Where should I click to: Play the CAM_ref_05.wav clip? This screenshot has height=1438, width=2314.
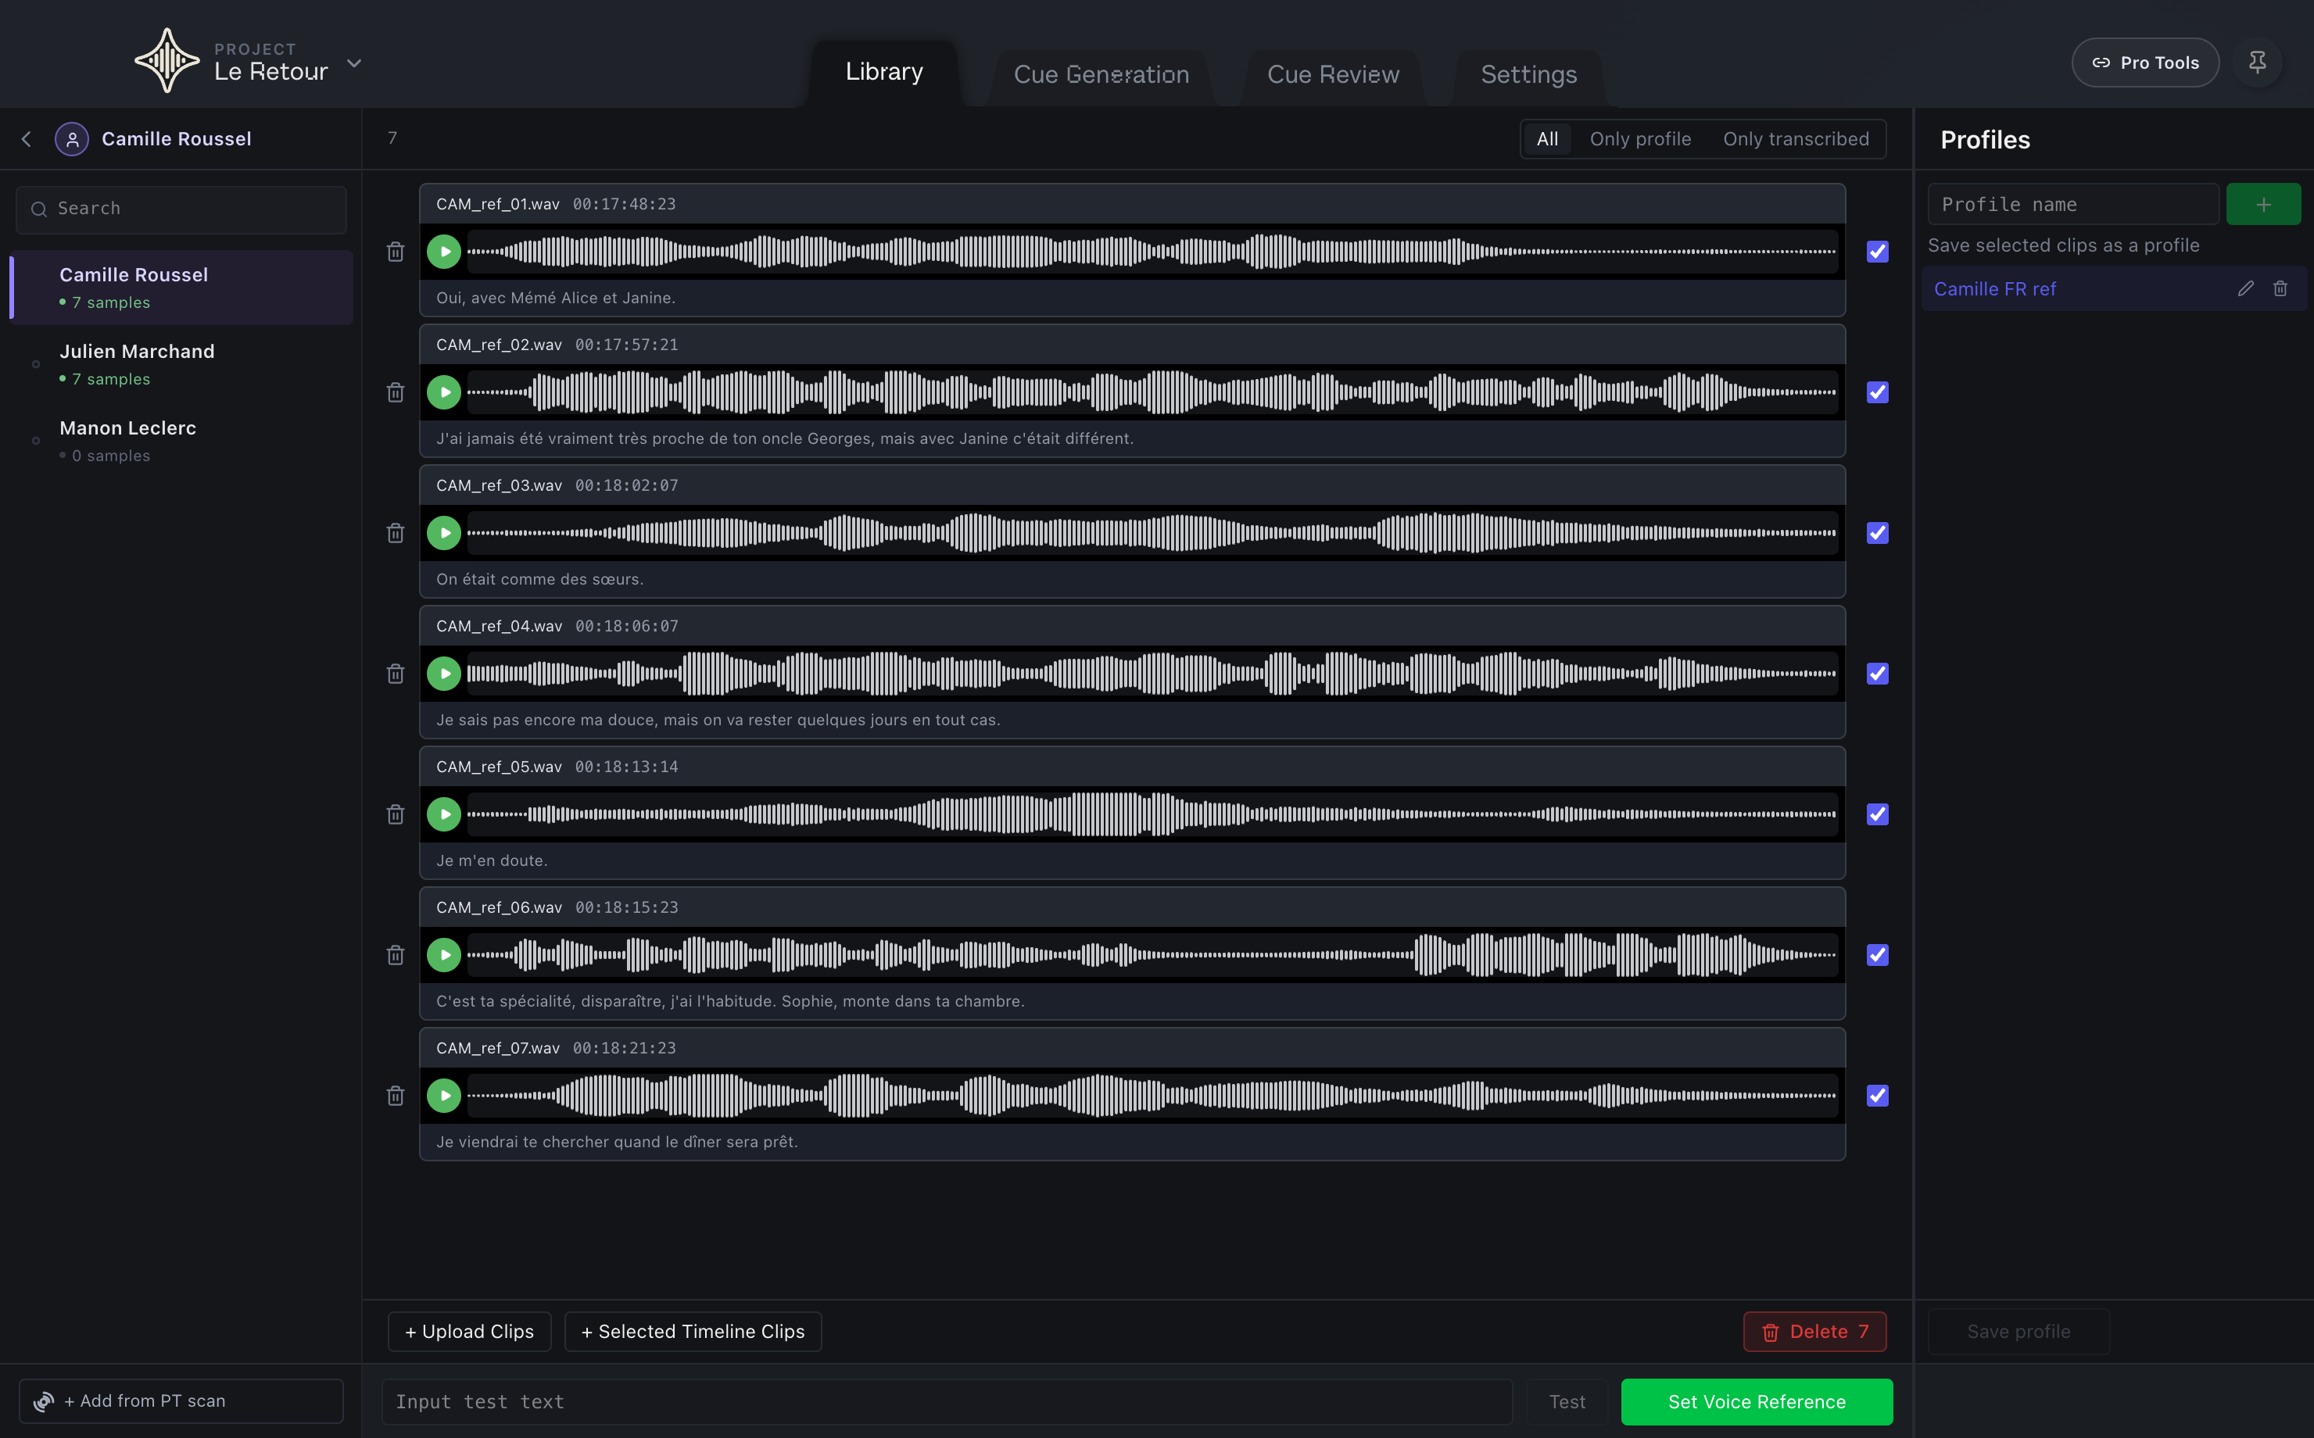click(443, 815)
